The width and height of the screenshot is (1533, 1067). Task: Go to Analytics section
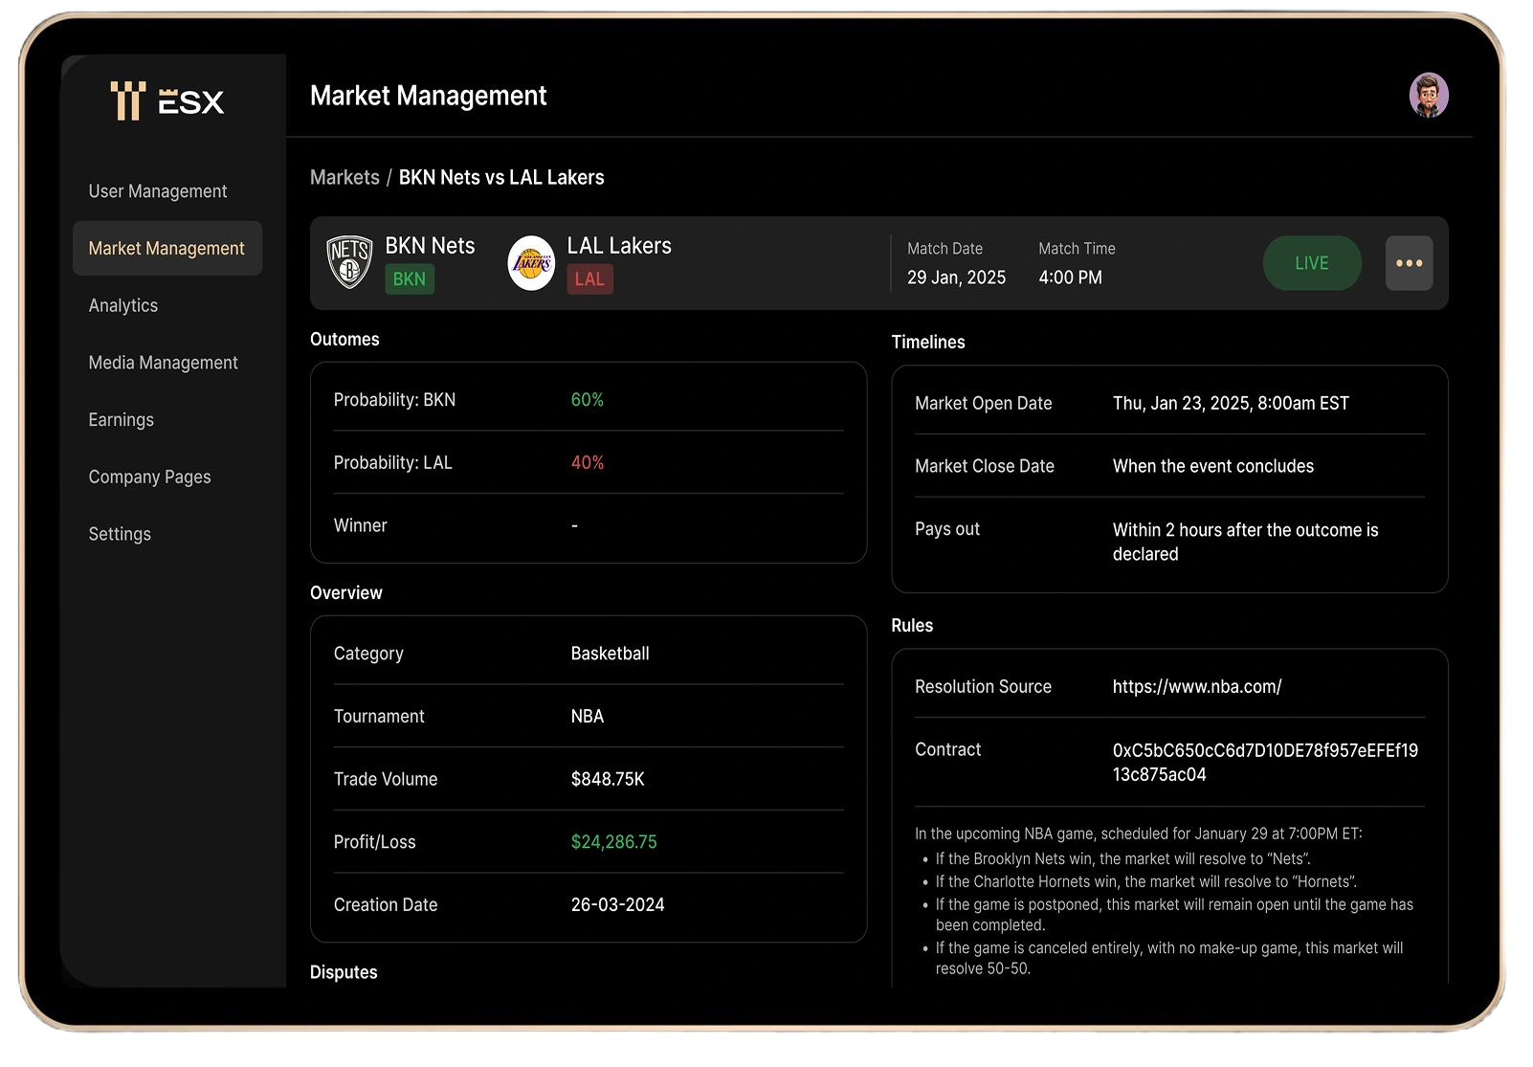coord(123,305)
